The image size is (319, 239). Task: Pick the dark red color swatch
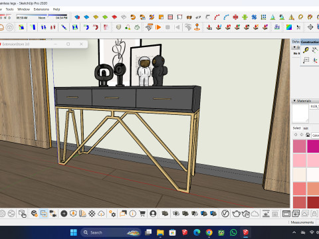pyautogui.click(x=313, y=202)
